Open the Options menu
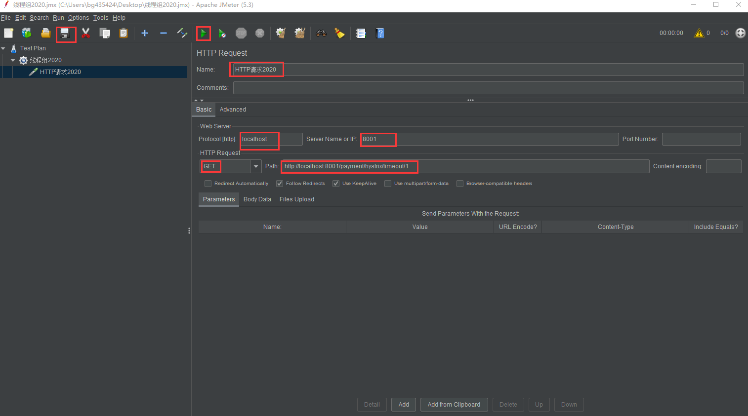The image size is (748, 416). point(79,18)
